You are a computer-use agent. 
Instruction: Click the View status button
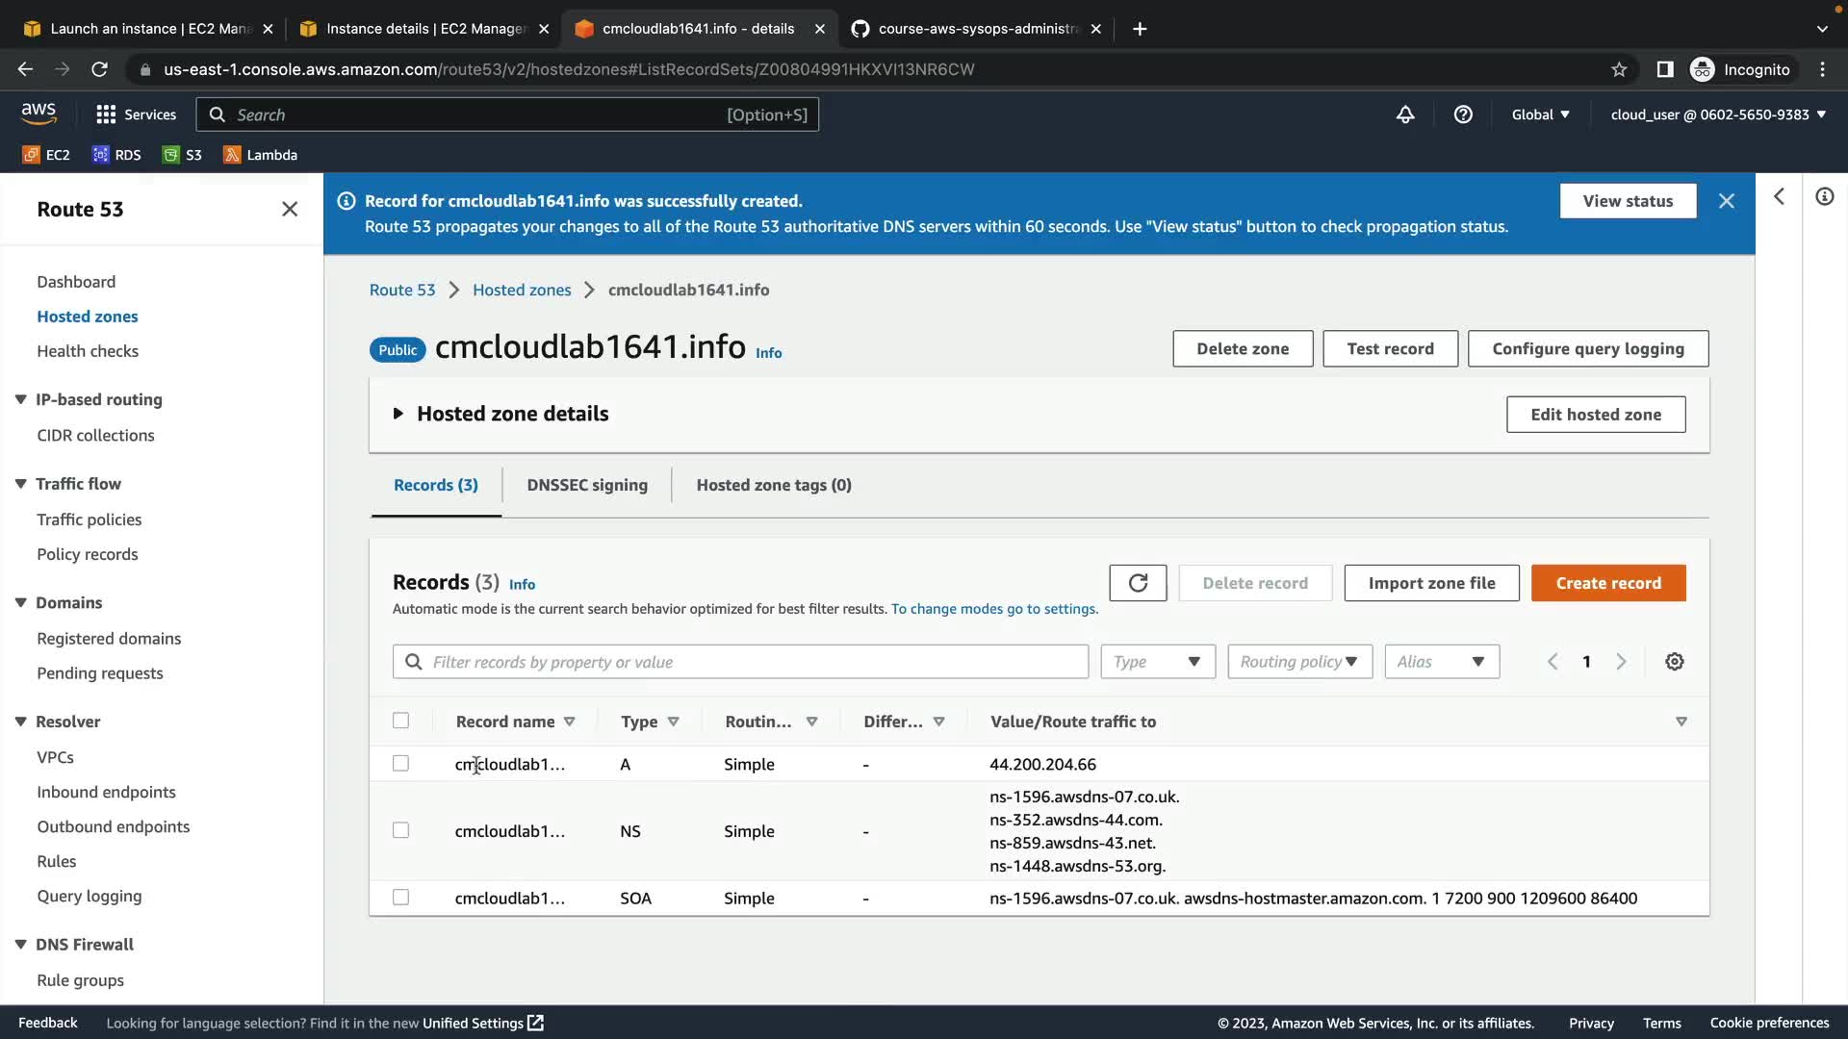click(x=1628, y=201)
